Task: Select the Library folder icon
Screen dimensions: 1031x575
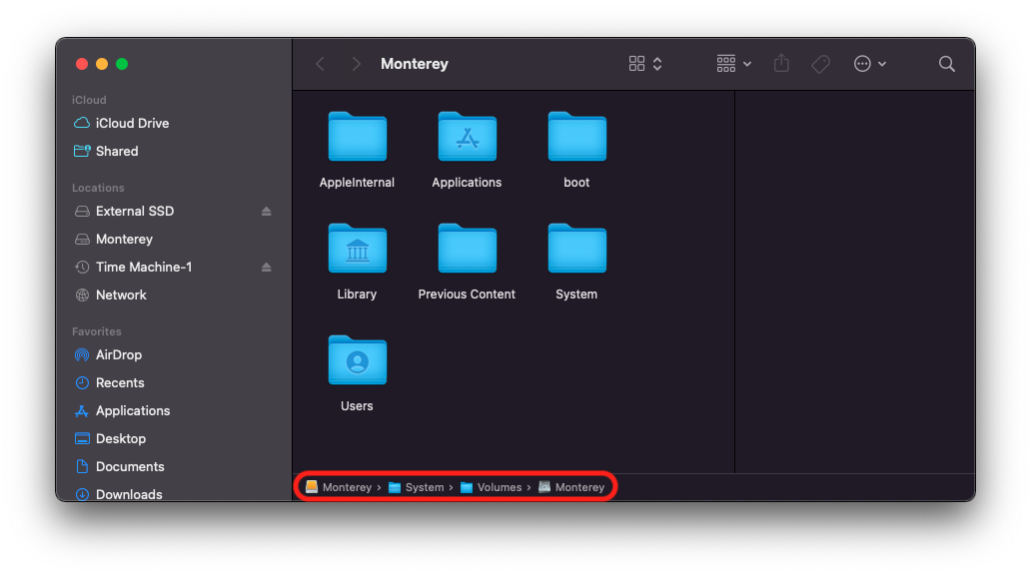Action: (357, 249)
